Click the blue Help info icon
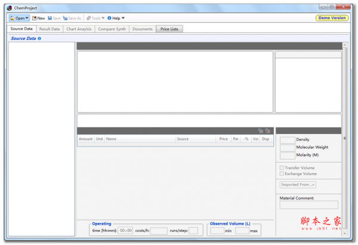 click(x=109, y=18)
